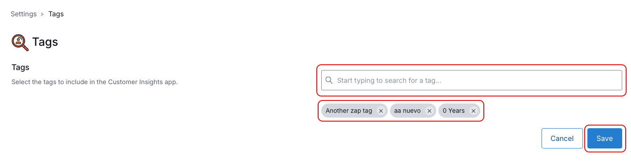Remove the Another zap tag chip
631x163 pixels.
point(381,111)
